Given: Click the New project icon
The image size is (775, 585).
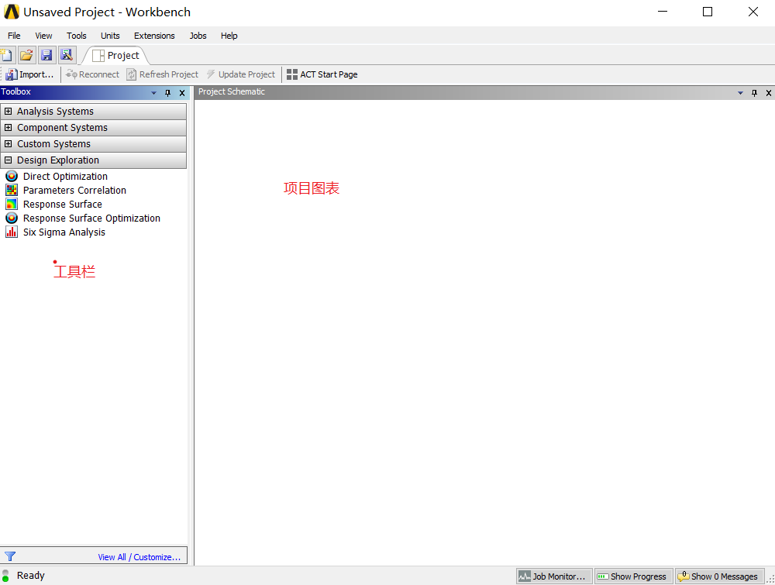Looking at the screenshot, I should [x=7, y=55].
